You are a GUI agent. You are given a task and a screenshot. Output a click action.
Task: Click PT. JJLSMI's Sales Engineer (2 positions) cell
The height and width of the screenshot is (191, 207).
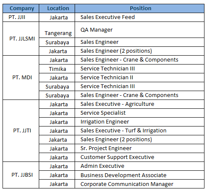click(x=140, y=51)
